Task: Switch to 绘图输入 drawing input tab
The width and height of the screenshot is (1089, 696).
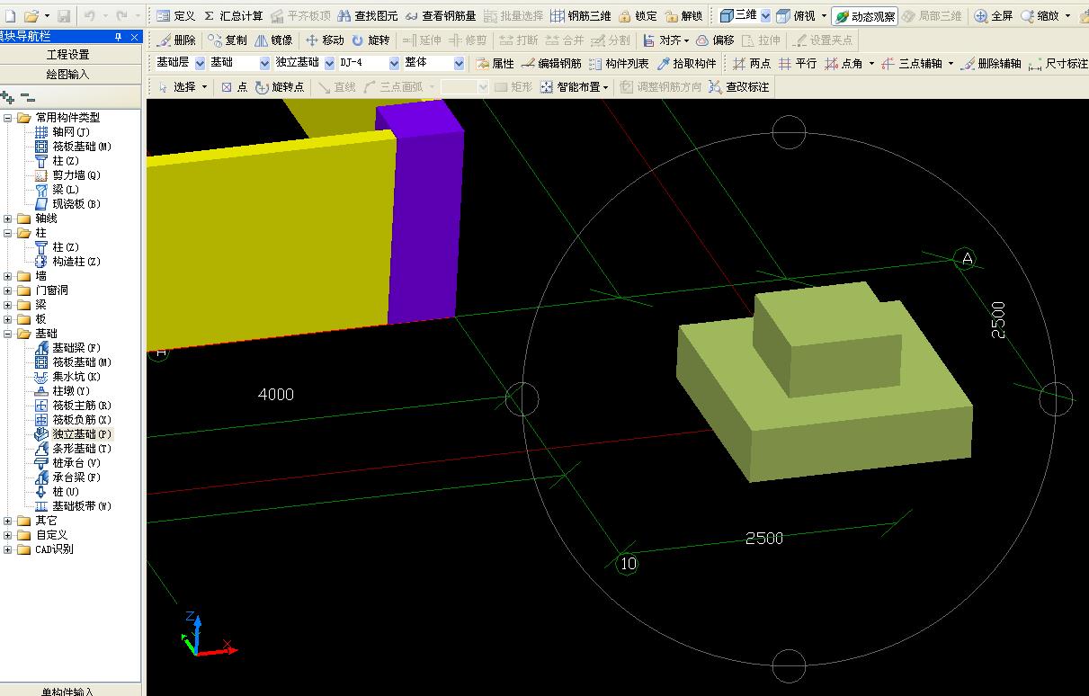Action: (68, 75)
